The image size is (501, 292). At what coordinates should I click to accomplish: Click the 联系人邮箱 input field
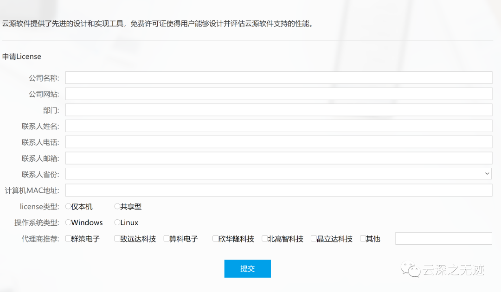279,159
